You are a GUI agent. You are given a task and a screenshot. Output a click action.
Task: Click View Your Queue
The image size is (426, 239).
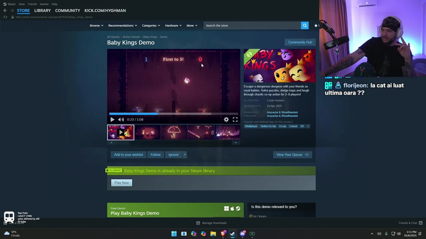[x=293, y=155]
